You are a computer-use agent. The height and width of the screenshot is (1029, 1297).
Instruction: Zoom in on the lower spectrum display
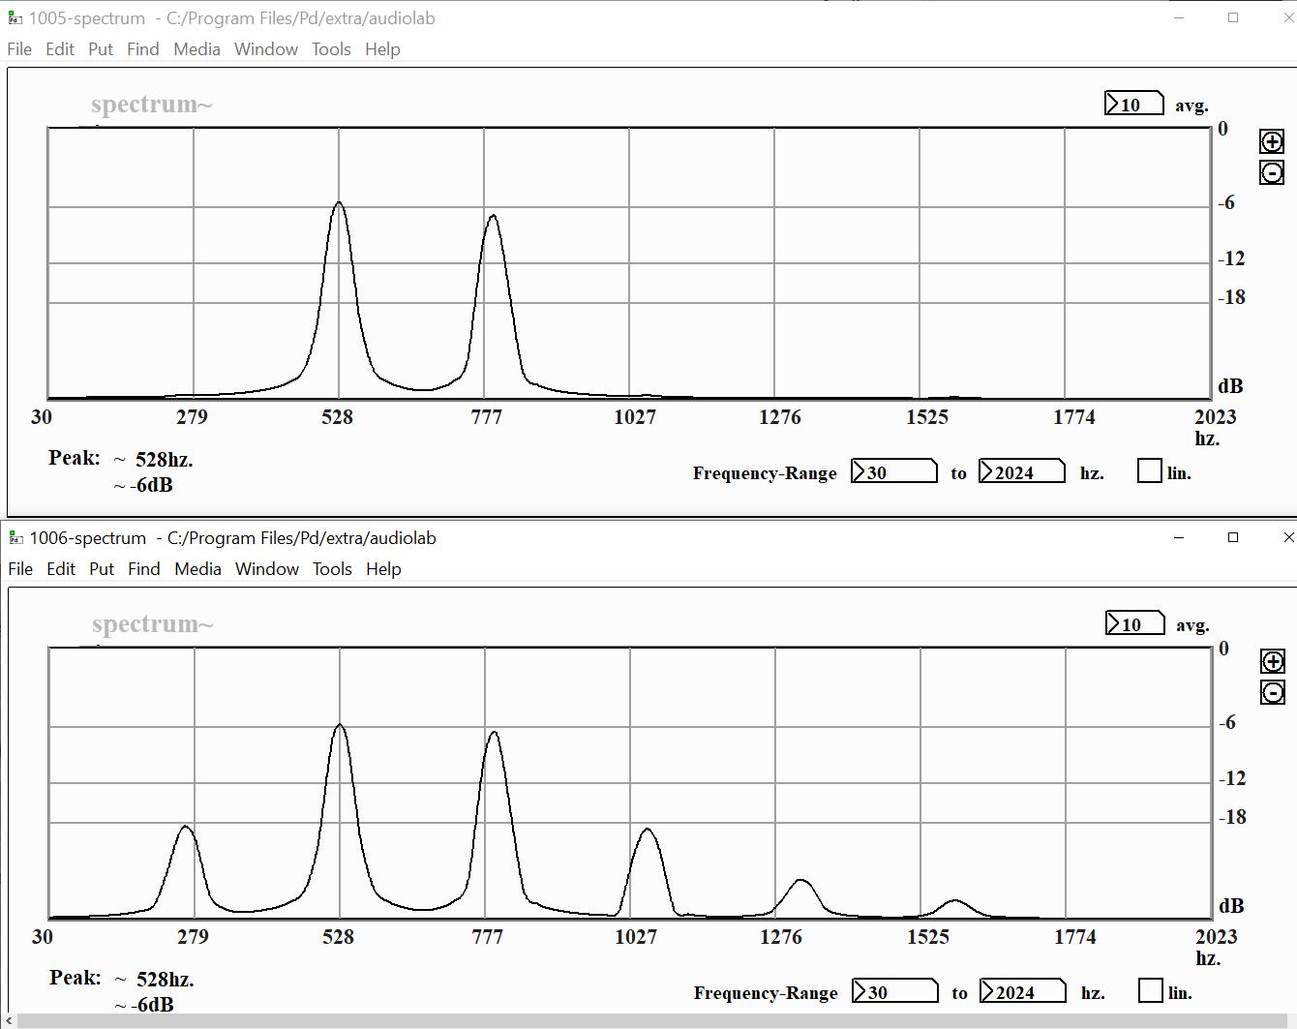(x=1272, y=660)
